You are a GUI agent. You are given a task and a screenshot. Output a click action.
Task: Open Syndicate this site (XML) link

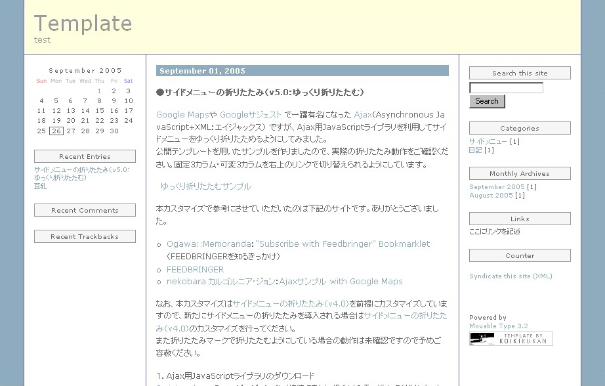(x=511, y=276)
